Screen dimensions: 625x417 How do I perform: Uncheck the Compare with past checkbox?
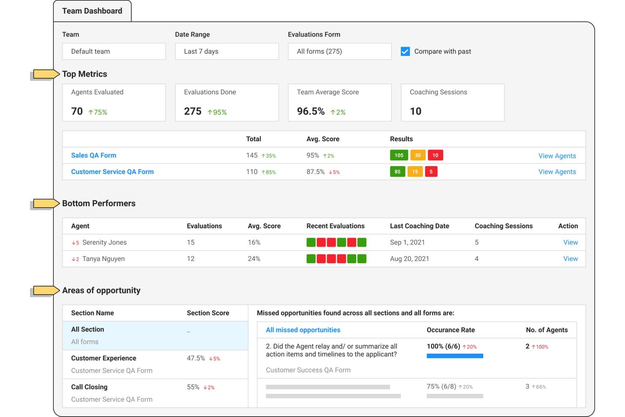(405, 52)
